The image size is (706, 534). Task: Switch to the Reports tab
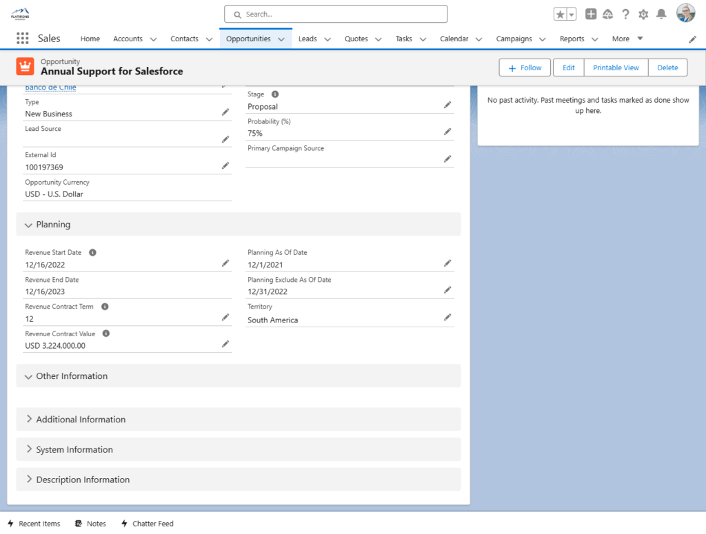pos(572,39)
